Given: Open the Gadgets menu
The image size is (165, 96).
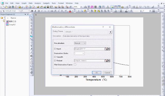Looking at the screenshot, I should click(46, 3).
